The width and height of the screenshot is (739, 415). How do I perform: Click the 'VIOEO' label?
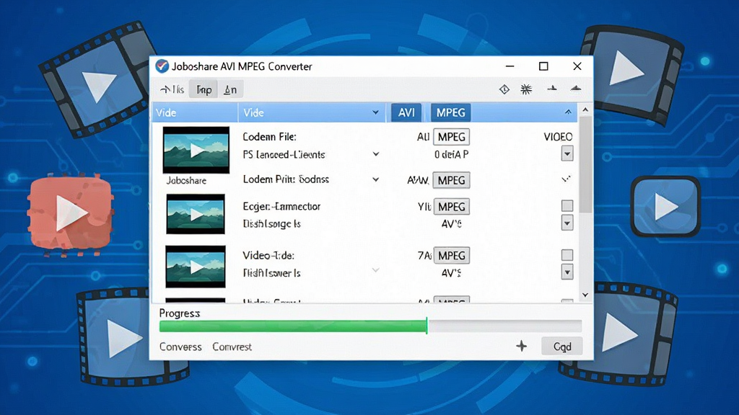pyautogui.click(x=558, y=137)
